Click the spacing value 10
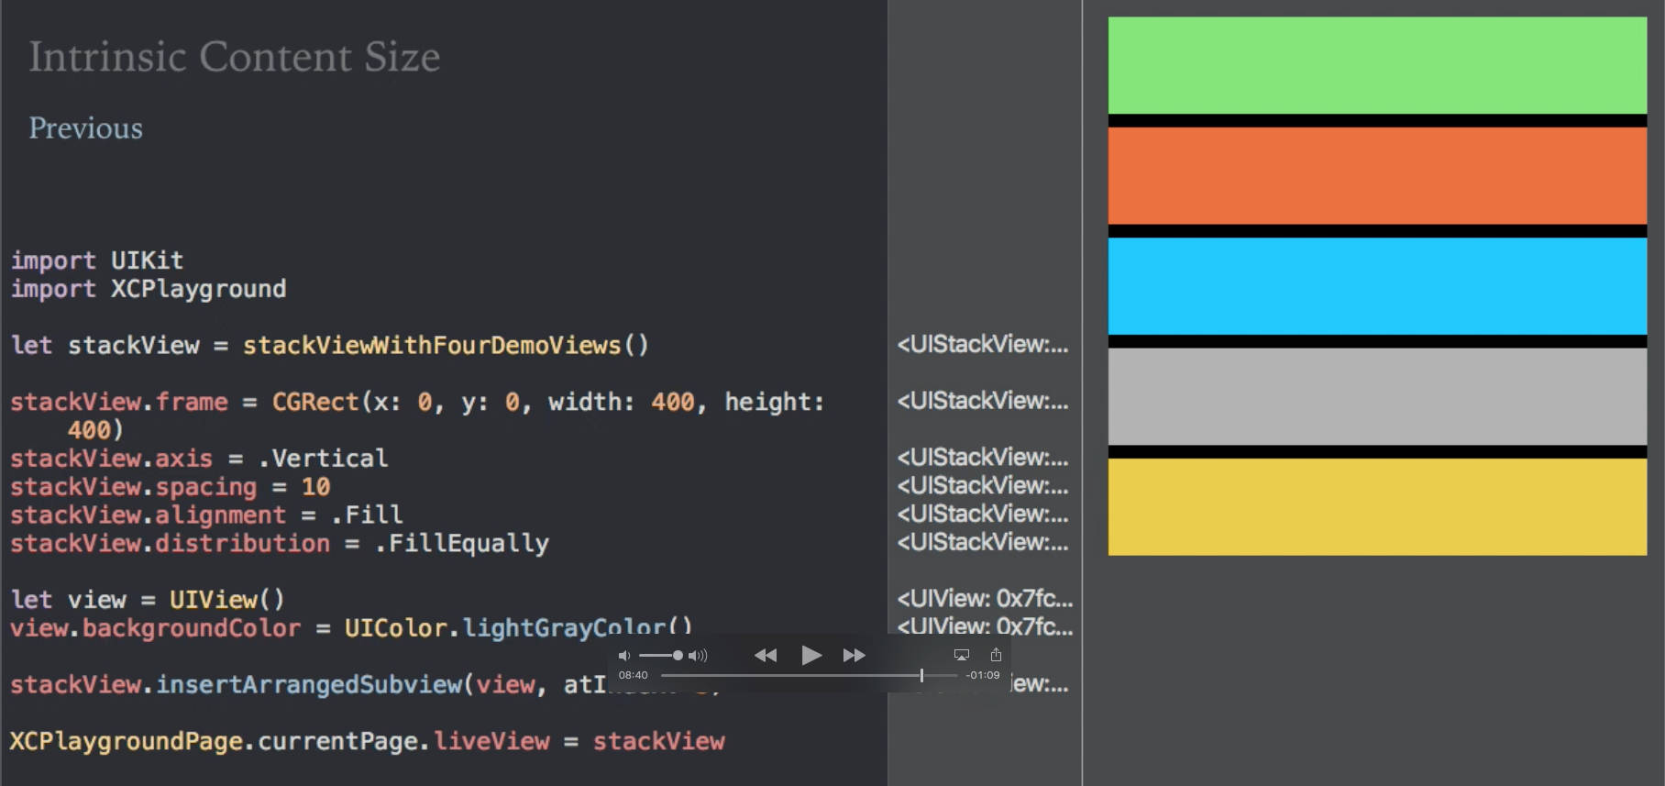Image resolution: width=1665 pixels, height=786 pixels. [315, 487]
